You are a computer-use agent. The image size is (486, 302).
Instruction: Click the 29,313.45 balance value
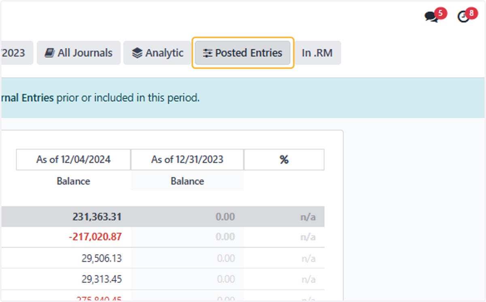(x=101, y=279)
